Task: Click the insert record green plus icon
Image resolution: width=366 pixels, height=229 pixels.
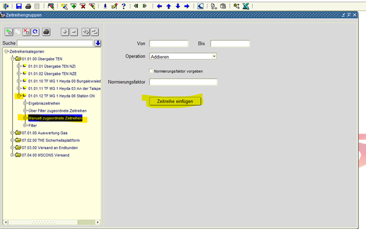Action: click(x=74, y=6)
